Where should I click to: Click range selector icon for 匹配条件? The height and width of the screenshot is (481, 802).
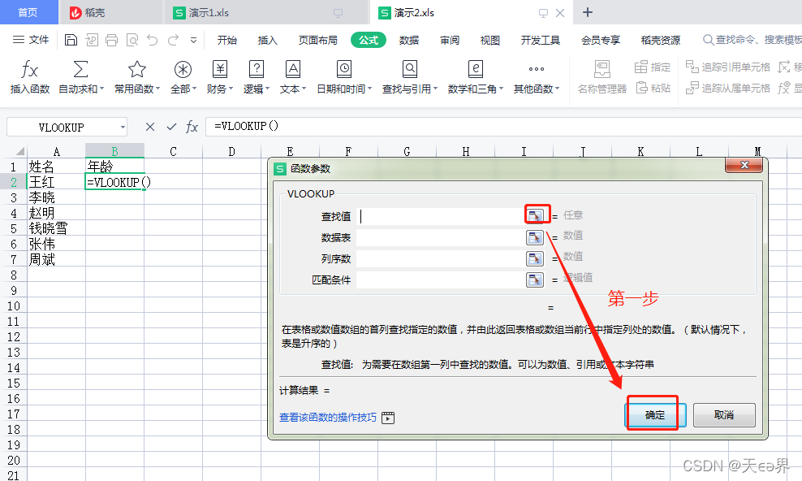(535, 279)
